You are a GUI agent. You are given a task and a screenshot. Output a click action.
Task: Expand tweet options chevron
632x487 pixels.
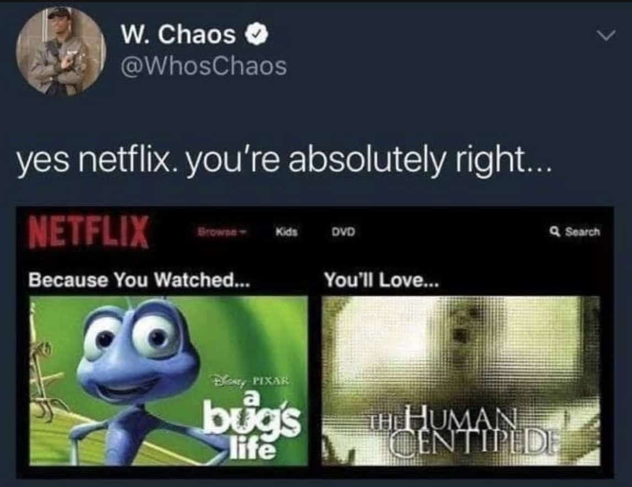tap(606, 36)
